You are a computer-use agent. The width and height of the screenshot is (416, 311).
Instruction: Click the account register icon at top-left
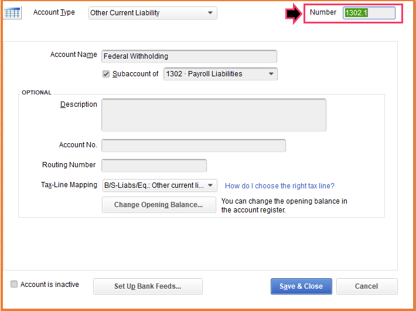pyautogui.click(x=12, y=12)
